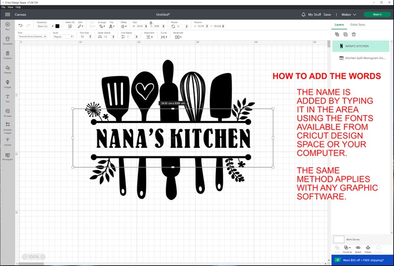Click the Group layers icon

click(337, 34)
